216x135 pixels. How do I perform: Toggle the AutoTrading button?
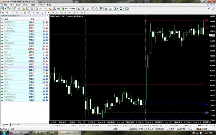pos(68,9)
